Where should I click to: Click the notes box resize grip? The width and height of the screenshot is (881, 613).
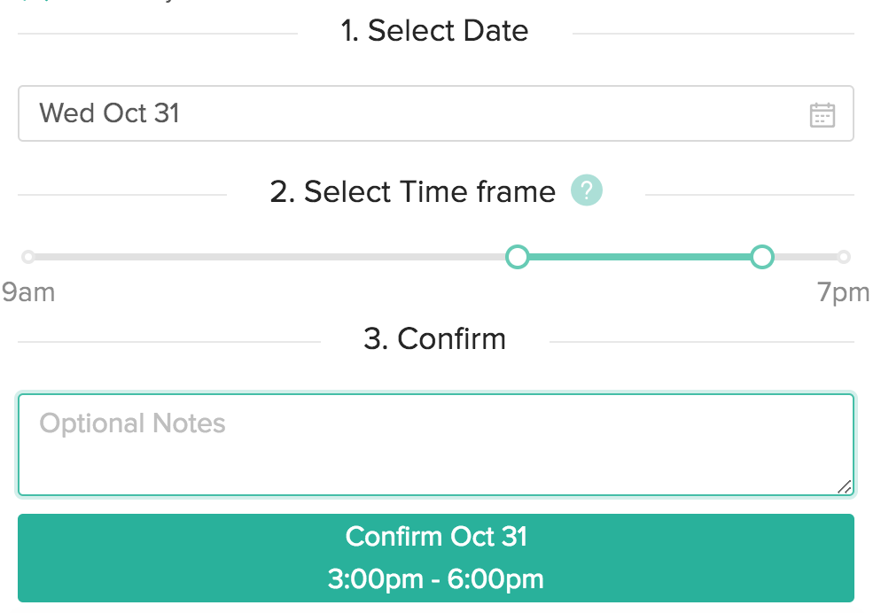(844, 485)
